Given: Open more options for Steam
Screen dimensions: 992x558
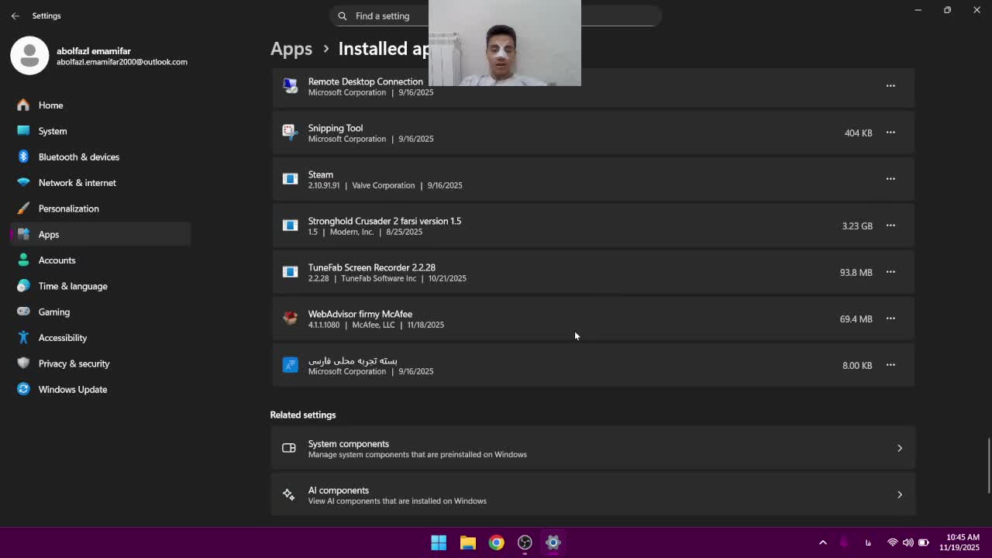Looking at the screenshot, I should pyautogui.click(x=890, y=179).
